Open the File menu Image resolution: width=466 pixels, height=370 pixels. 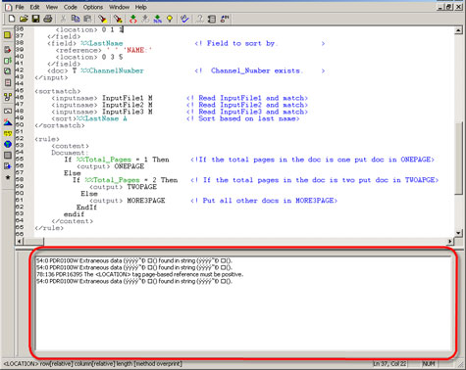[x=20, y=7]
